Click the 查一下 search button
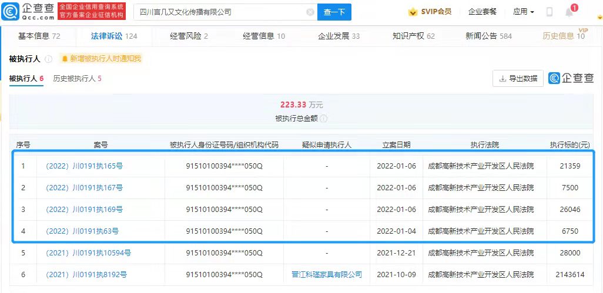 (x=334, y=12)
